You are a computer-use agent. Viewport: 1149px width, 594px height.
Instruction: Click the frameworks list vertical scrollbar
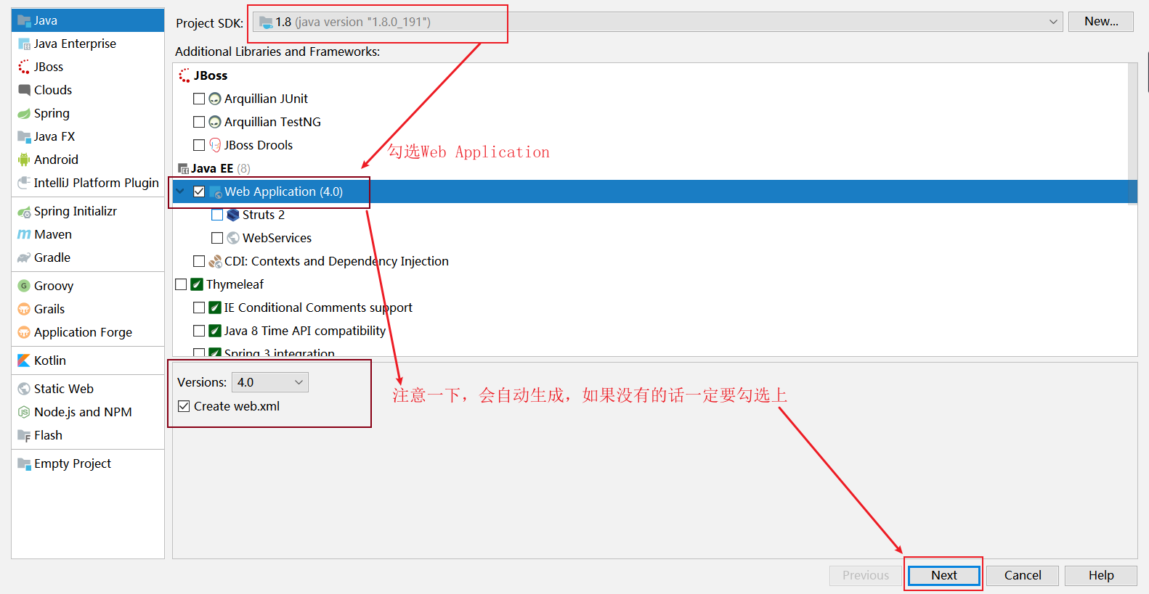click(x=1132, y=134)
